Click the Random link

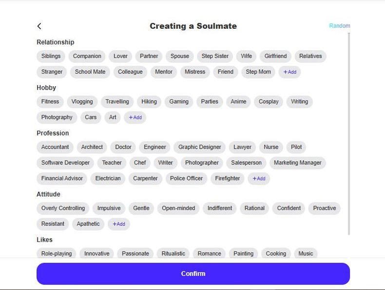339,26
